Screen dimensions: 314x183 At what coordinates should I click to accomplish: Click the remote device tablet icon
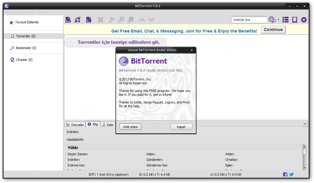pos(295,20)
